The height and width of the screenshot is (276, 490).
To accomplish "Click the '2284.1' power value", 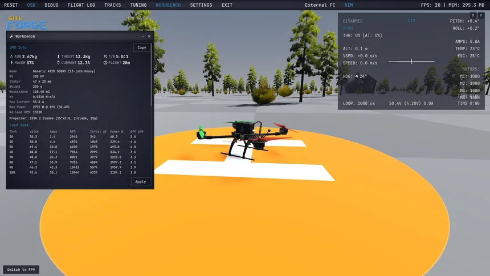I will pos(116,172).
